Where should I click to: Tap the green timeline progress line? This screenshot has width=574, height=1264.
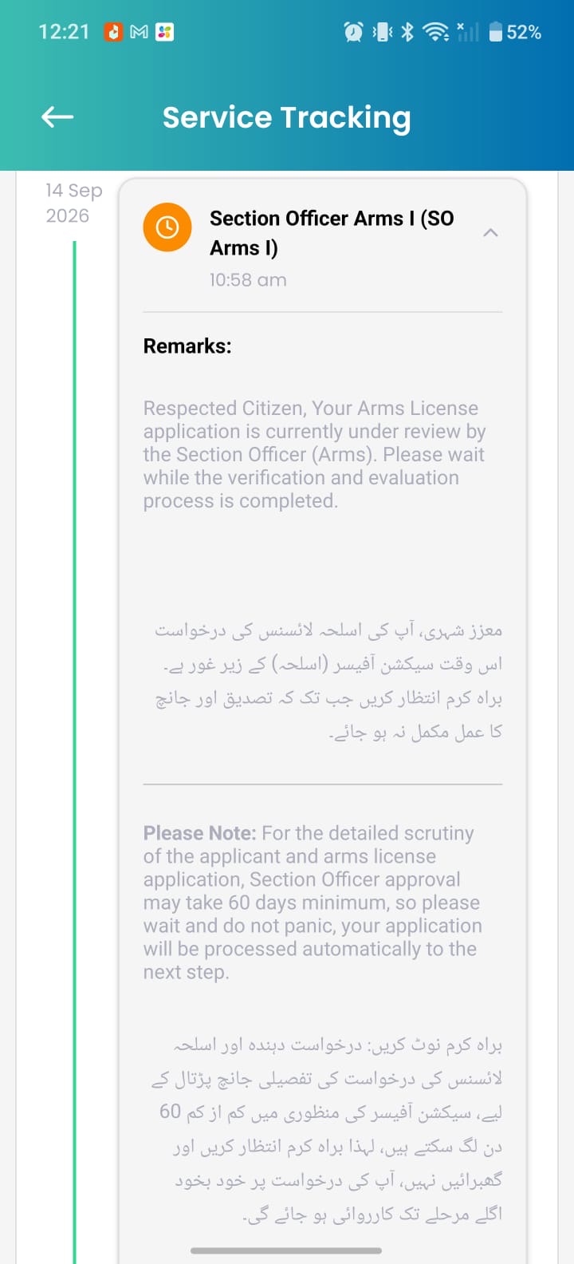tap(74, 750)
